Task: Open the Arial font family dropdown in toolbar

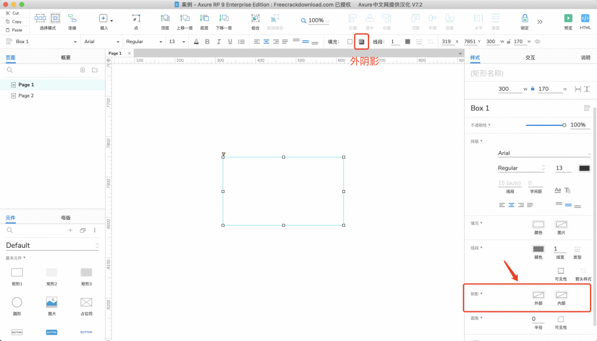Action: pyautogui.click(x=101, y=41)
